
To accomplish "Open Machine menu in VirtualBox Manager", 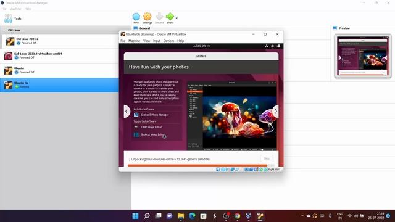I will click(x=15, y=9).
